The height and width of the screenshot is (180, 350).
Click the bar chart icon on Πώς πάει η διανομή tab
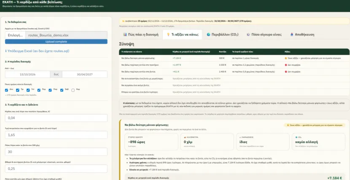click(125, 35)
